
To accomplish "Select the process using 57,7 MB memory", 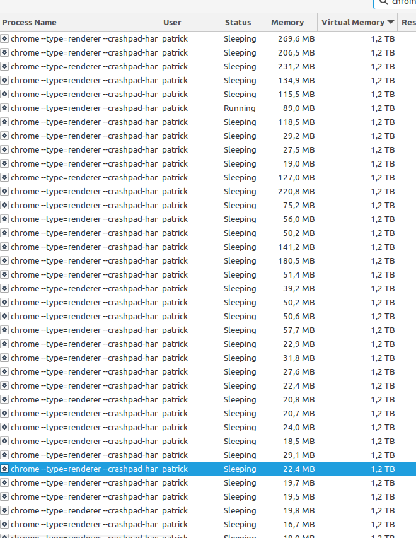I will (208, 330).
